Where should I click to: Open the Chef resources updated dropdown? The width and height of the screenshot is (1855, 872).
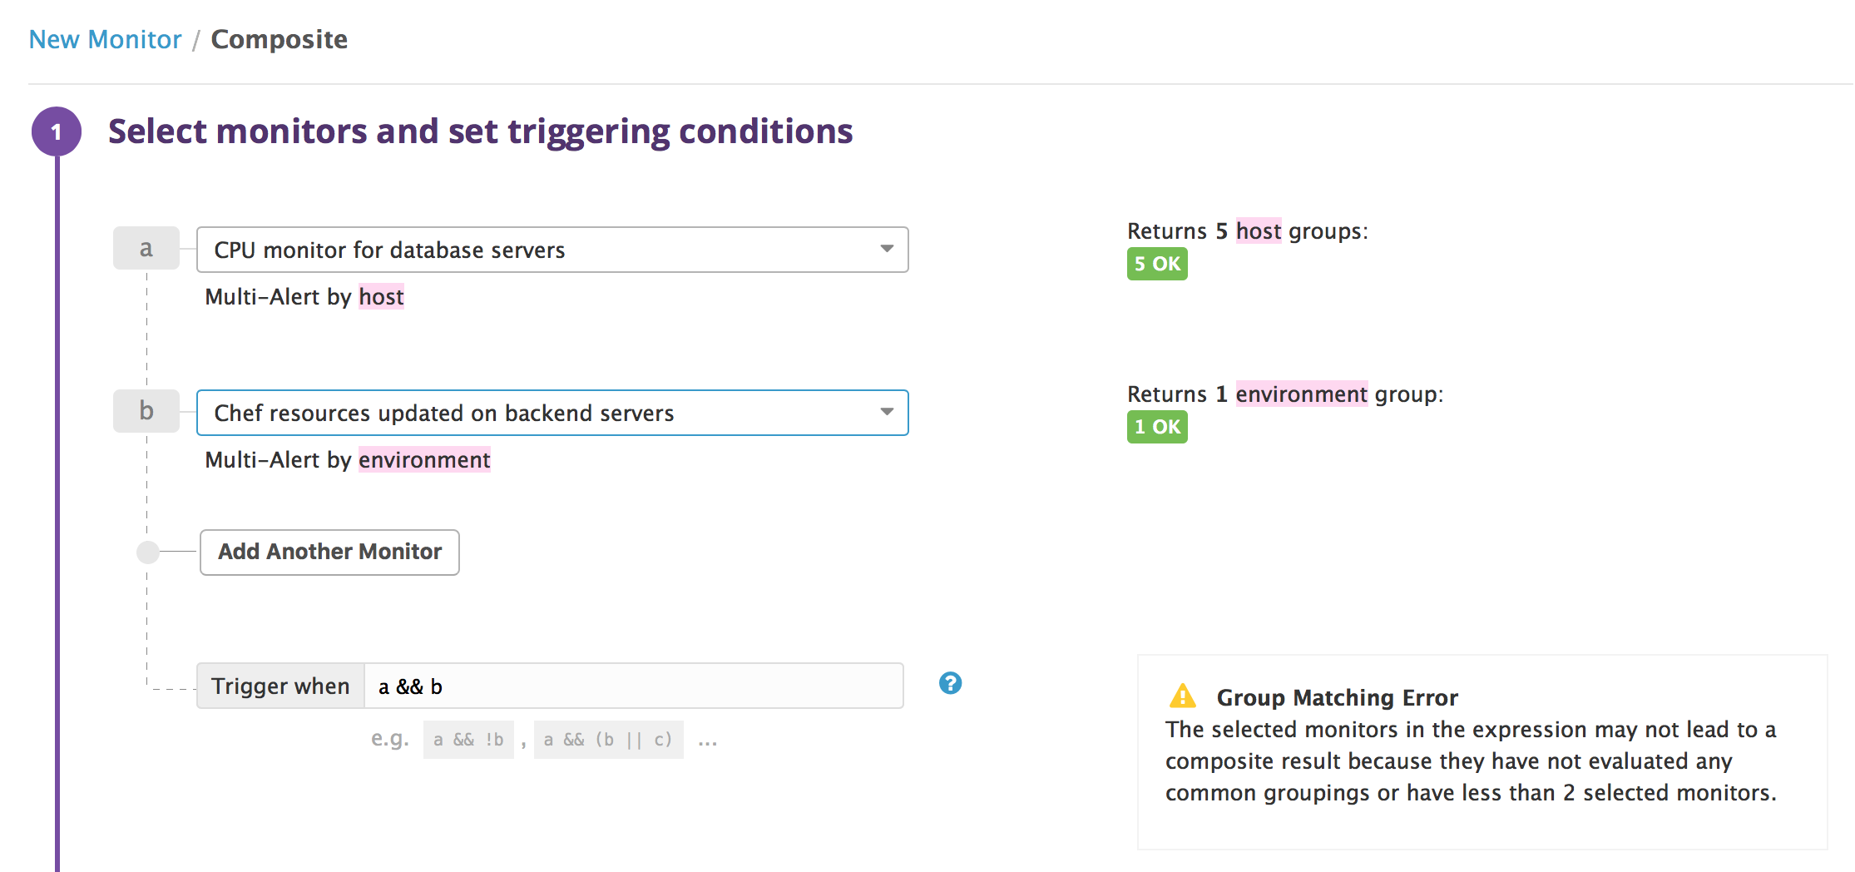coord(541,413)
